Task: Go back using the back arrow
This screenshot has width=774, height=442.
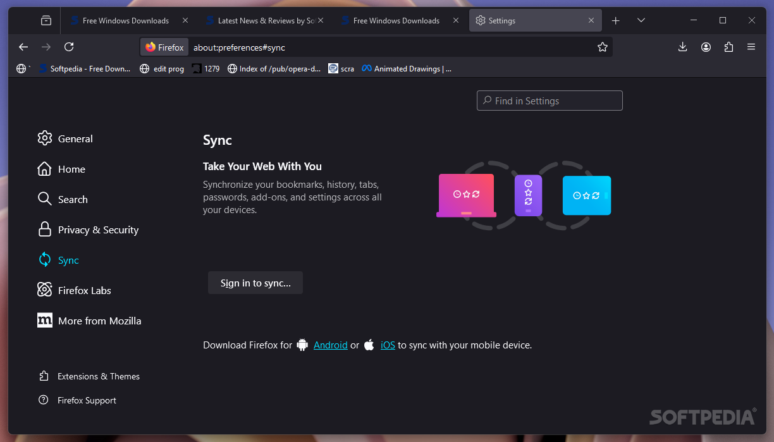Action: (23, 47)
